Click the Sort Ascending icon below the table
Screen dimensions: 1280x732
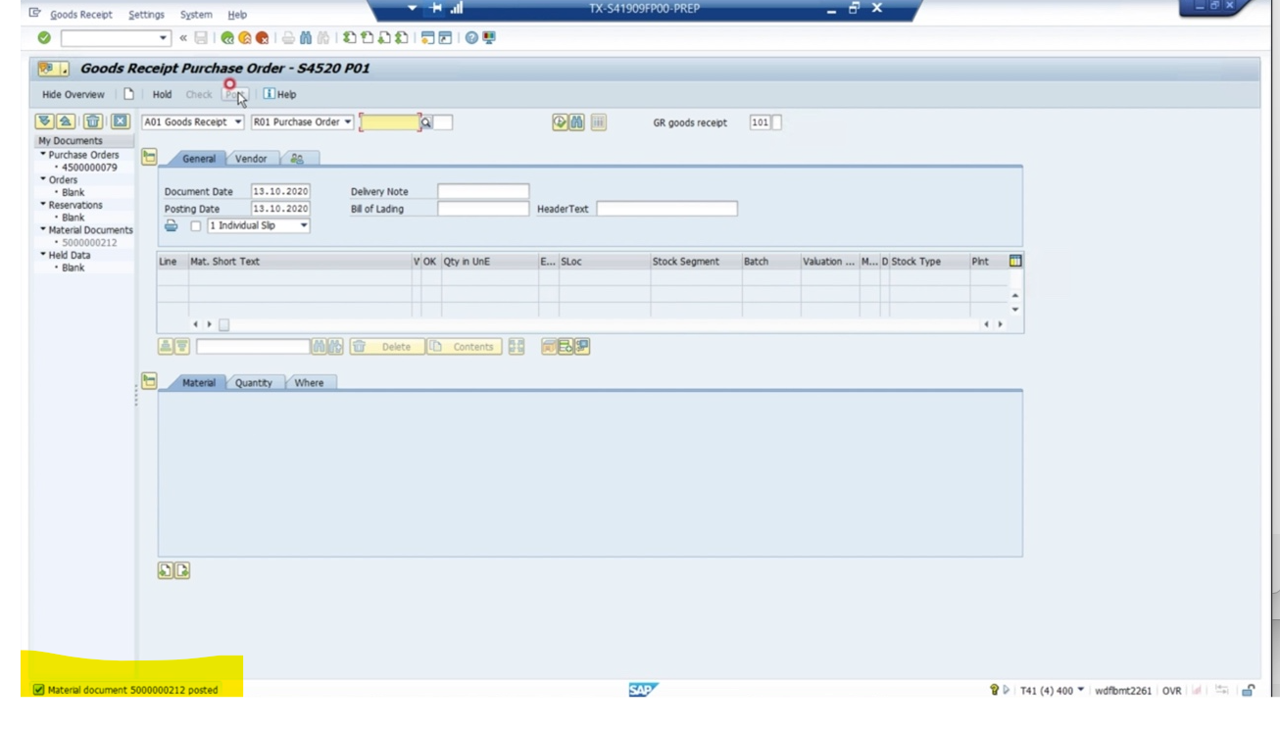tap(166, 347)
